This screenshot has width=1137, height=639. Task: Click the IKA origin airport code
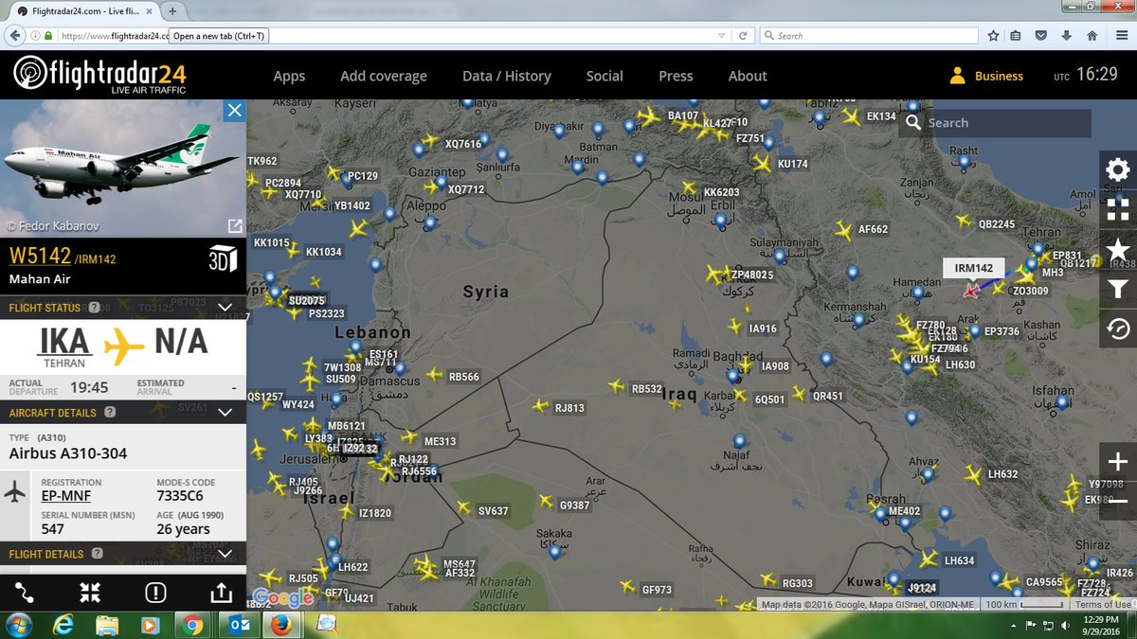click(x=64, y=341)
